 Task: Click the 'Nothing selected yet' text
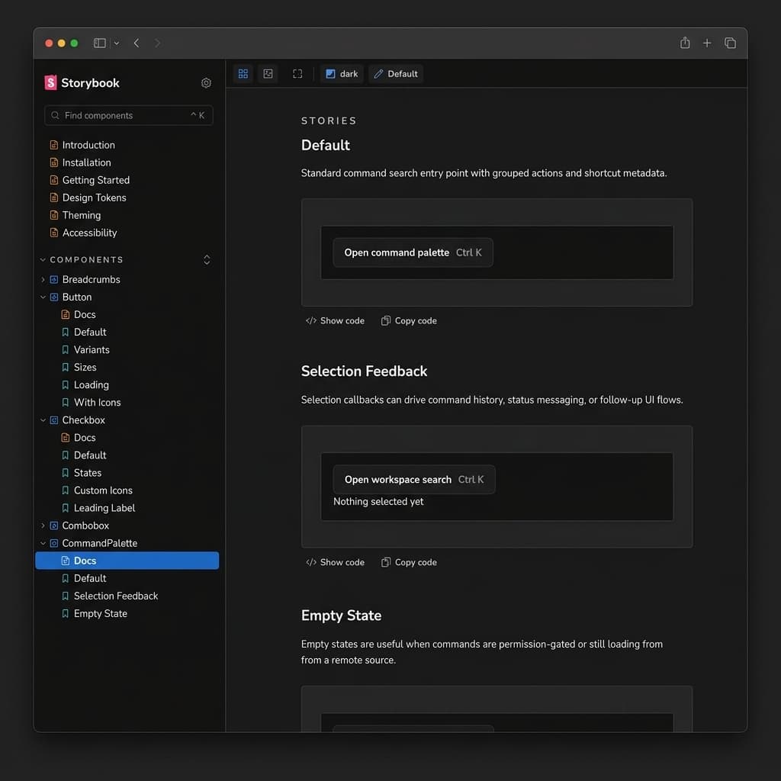pos(378,502)
